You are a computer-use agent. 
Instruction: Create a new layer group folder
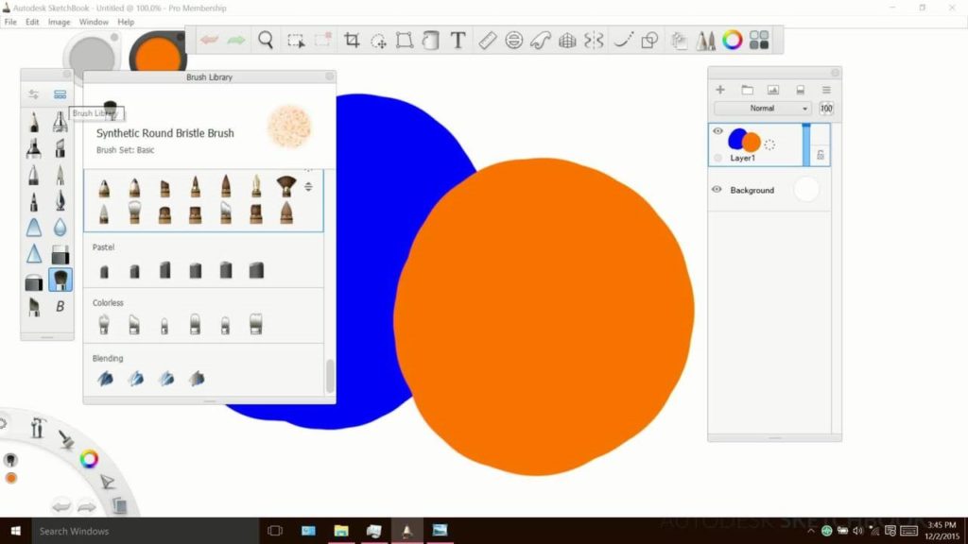pos(747,90)
